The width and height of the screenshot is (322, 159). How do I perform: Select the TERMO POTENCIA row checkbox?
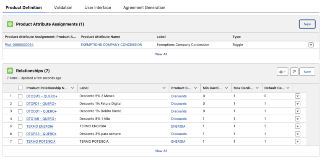coord(20,141)
